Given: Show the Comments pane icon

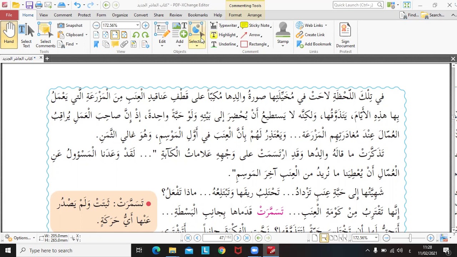Looking at the screenshot, I should [x=115, y=44].
